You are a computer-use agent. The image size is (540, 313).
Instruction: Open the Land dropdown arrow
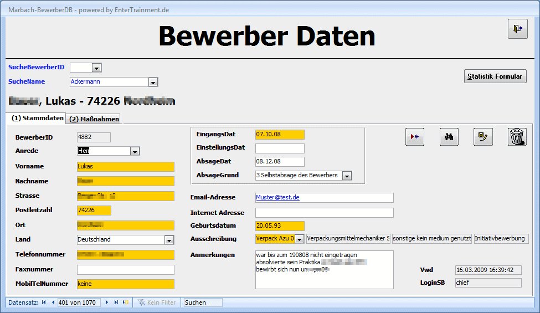point(169,240)
